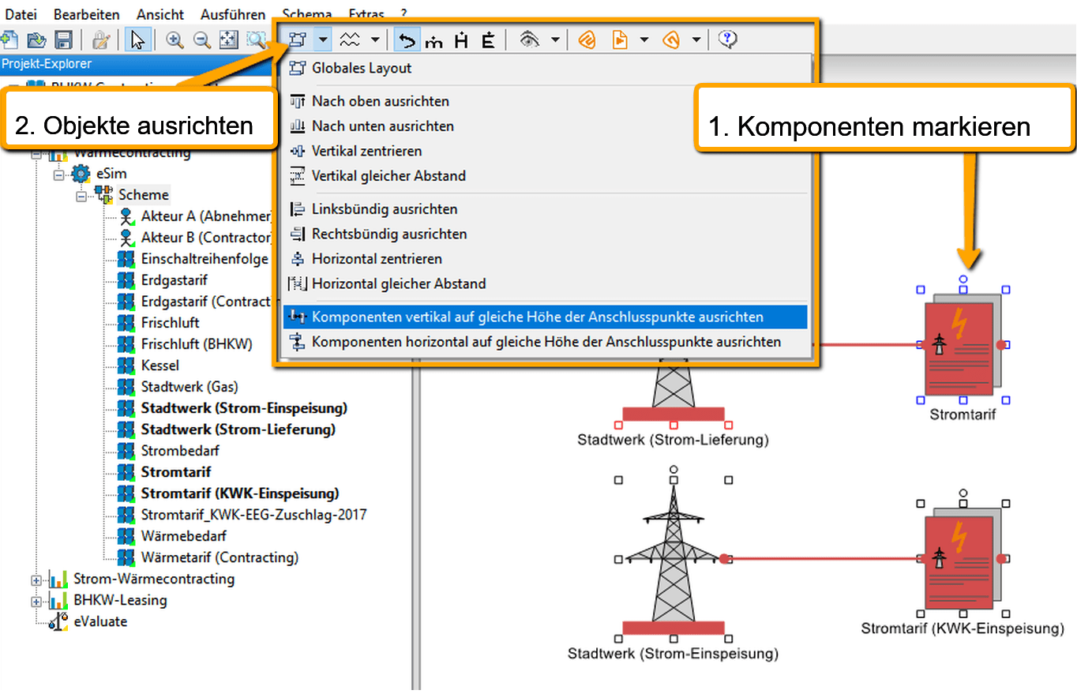Select Stadtwerk (Strom-Einspeisung) in the tree

[x=244, y=408]
